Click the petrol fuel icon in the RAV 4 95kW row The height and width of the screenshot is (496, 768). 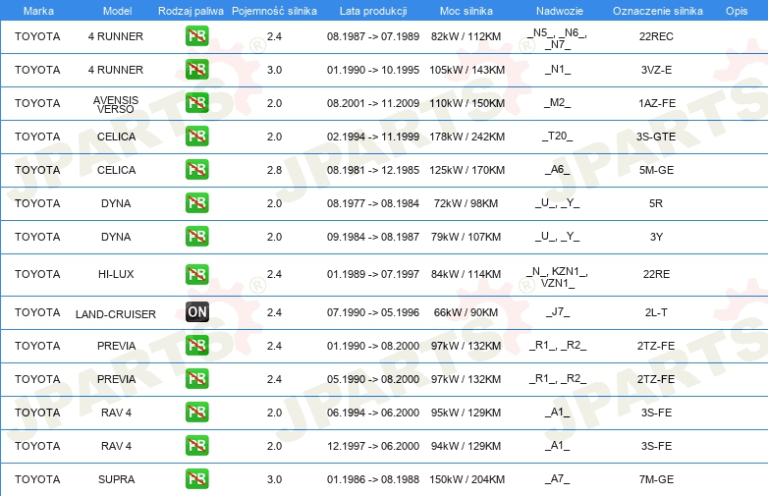pos(196,412)
